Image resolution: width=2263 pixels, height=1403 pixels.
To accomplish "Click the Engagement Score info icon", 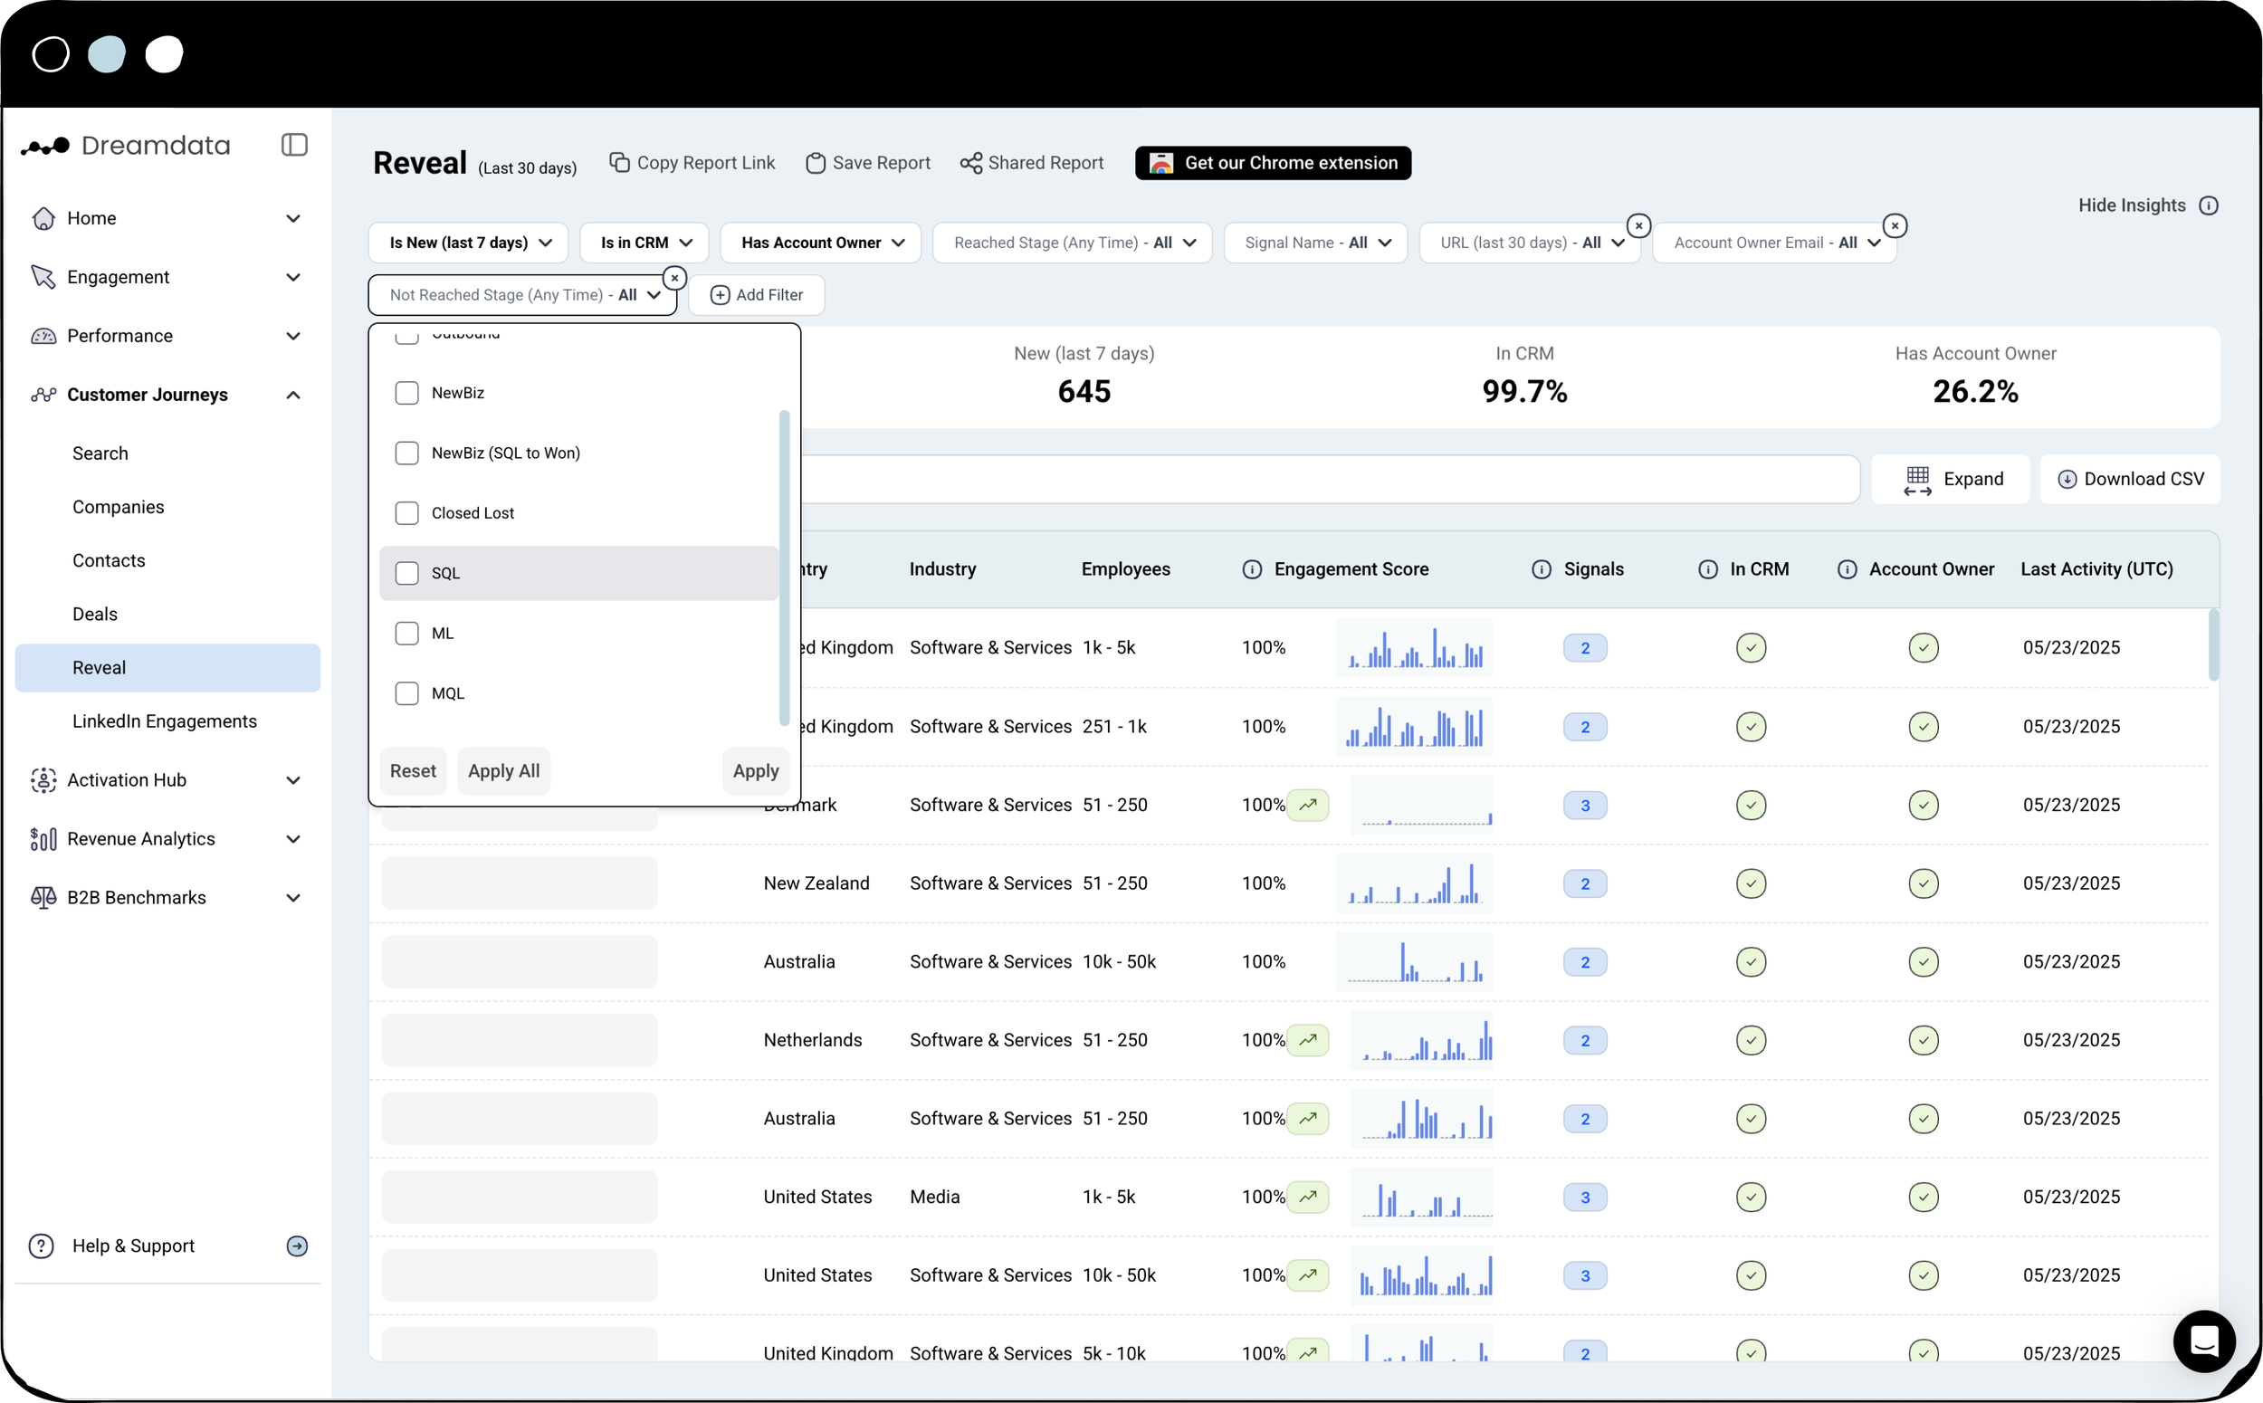I will pos(1252,568).
